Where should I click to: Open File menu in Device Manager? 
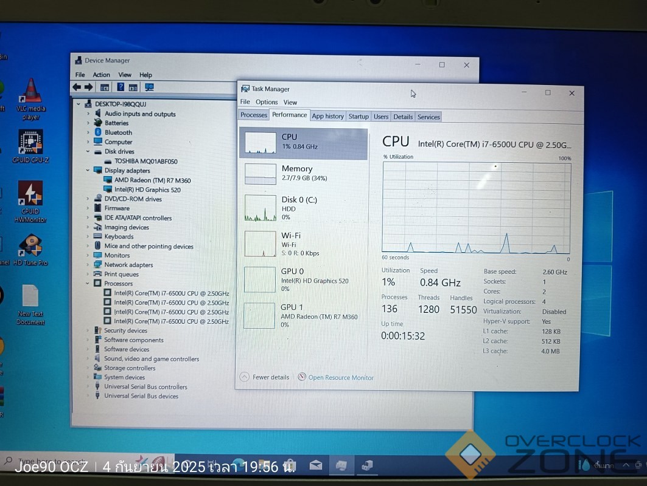80,75
